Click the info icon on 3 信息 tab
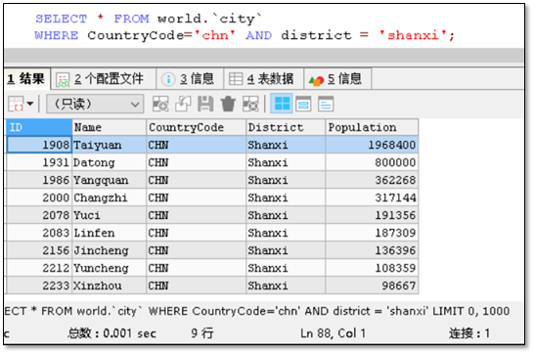 168,79
